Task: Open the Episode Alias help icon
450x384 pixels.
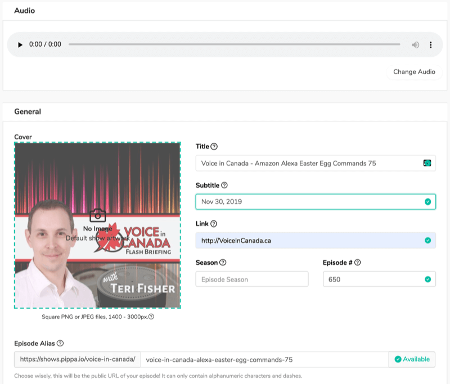Action: point(60,344)
